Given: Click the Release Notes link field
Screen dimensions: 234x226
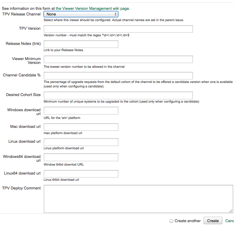Looking at the screenshot, I should [x=81, y=44].
